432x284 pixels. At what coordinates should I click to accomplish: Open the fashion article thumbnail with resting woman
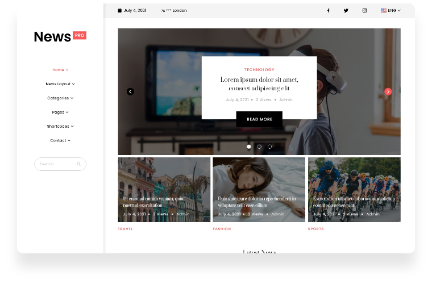point(259,190)
